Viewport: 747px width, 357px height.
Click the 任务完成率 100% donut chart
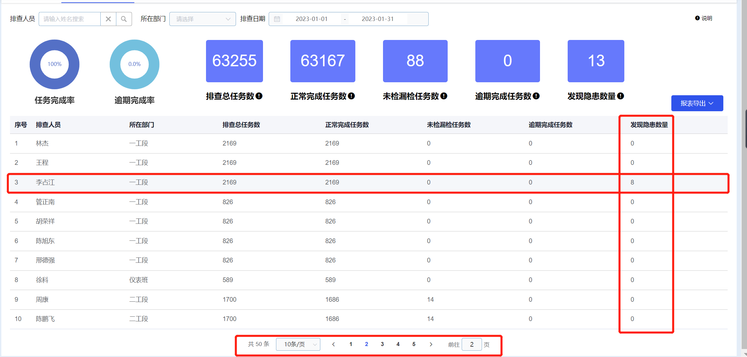click(x=55, y=64)
